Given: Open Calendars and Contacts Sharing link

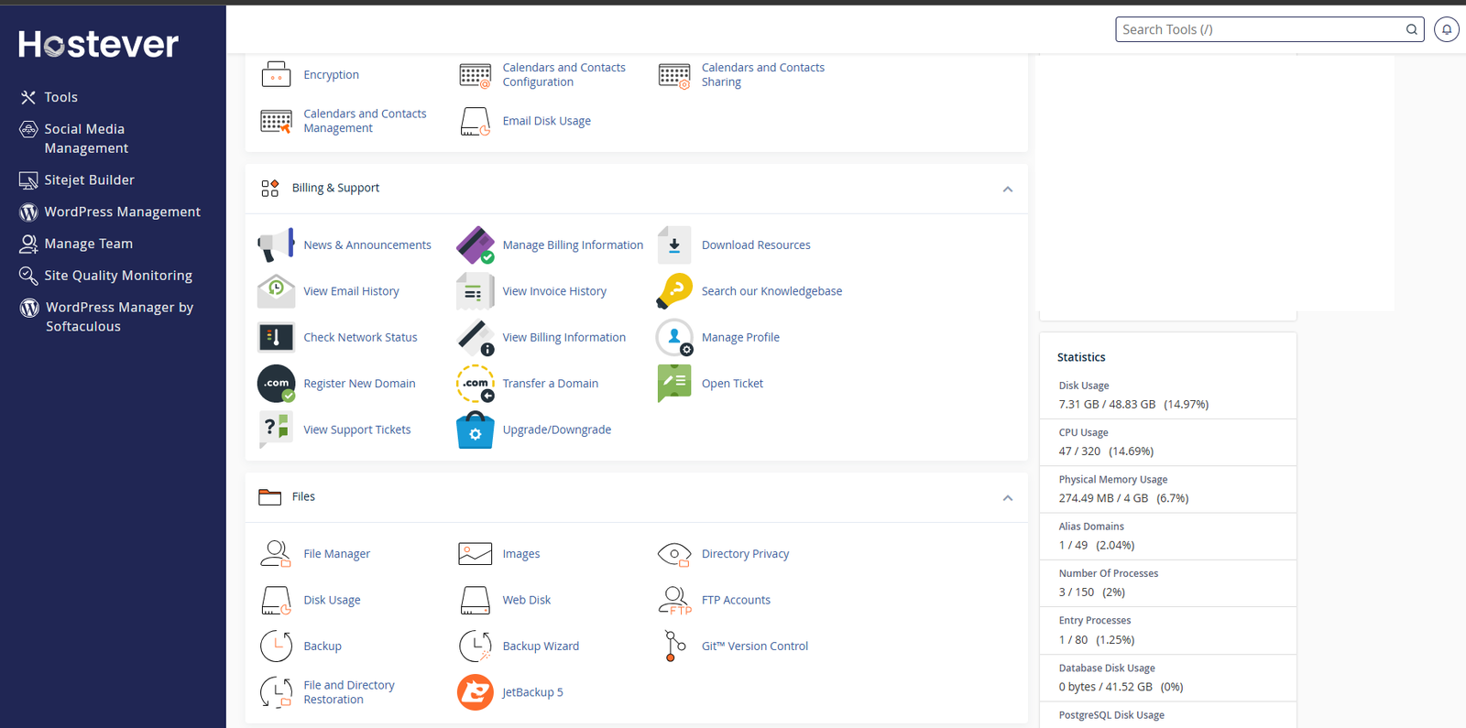Looking at the screenshot, I should click(762, 75).
